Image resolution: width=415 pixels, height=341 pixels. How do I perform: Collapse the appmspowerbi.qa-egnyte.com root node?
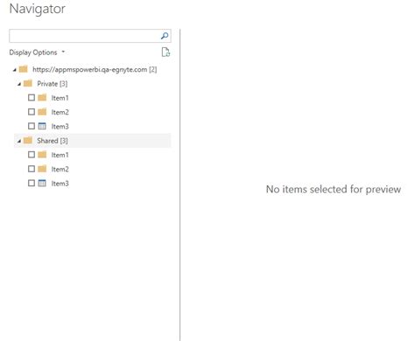point(15,70)
